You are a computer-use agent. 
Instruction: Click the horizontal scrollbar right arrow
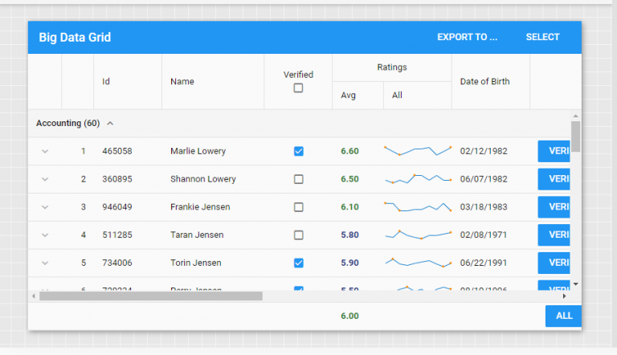[565, 296]
